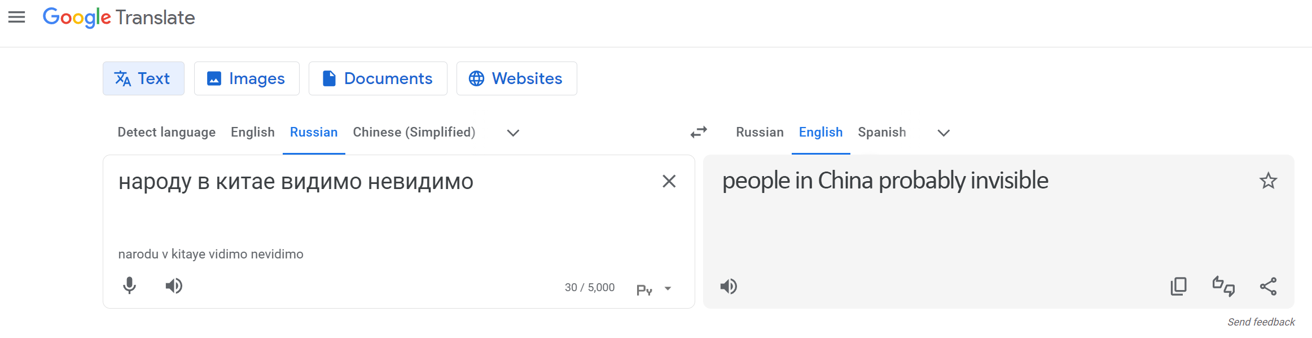Switch to the Documents tab
The image size is (1312, 338).
pyautogui.click(x=378, y=78)
